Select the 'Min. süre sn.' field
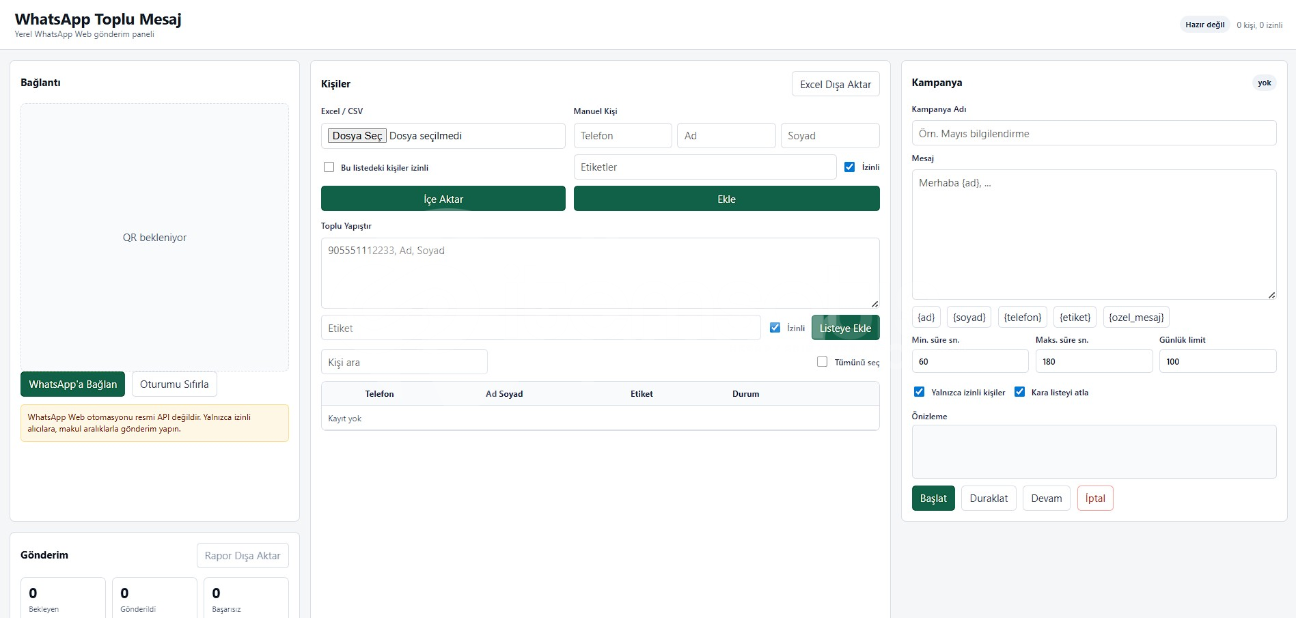1296x618 pixels. click(x=970, y=361)
